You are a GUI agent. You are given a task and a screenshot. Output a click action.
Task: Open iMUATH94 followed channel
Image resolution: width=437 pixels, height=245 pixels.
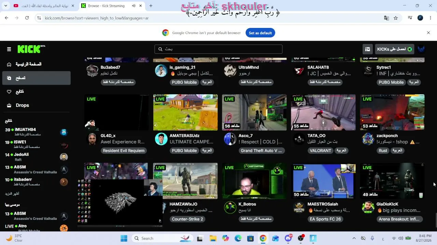36,132
